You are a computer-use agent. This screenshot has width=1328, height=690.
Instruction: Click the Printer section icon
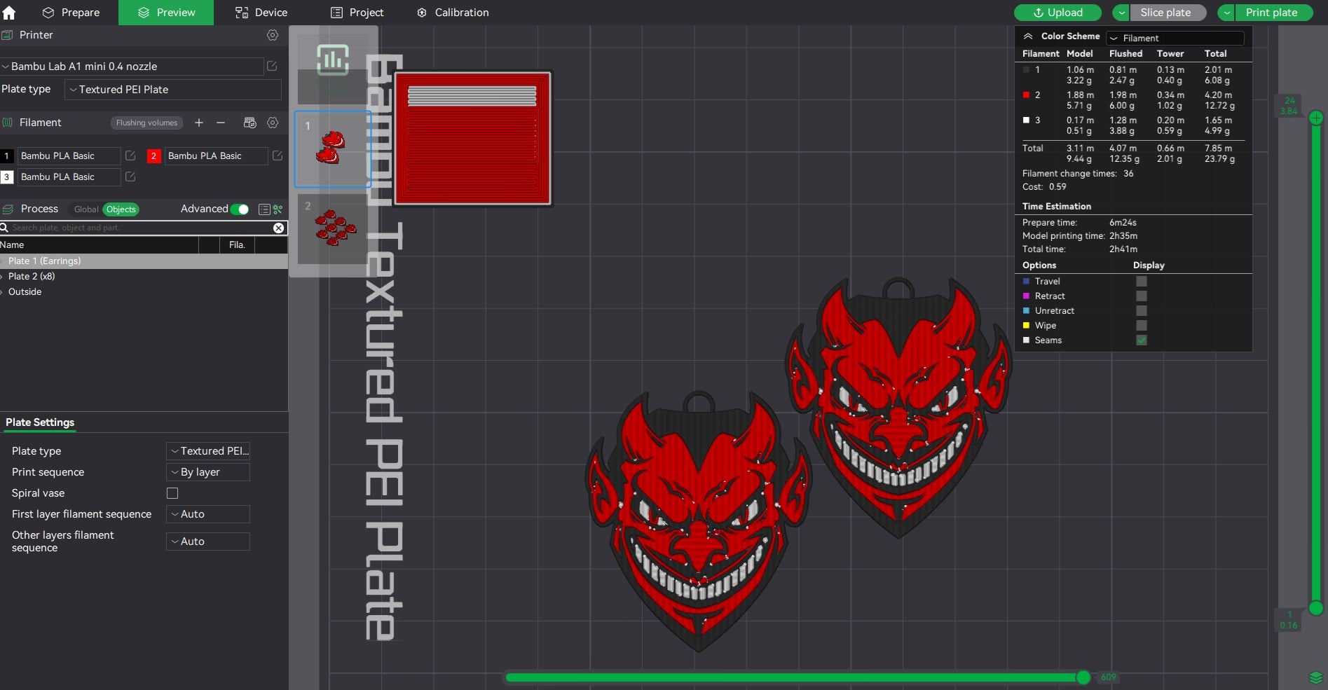tap(7, 35)
